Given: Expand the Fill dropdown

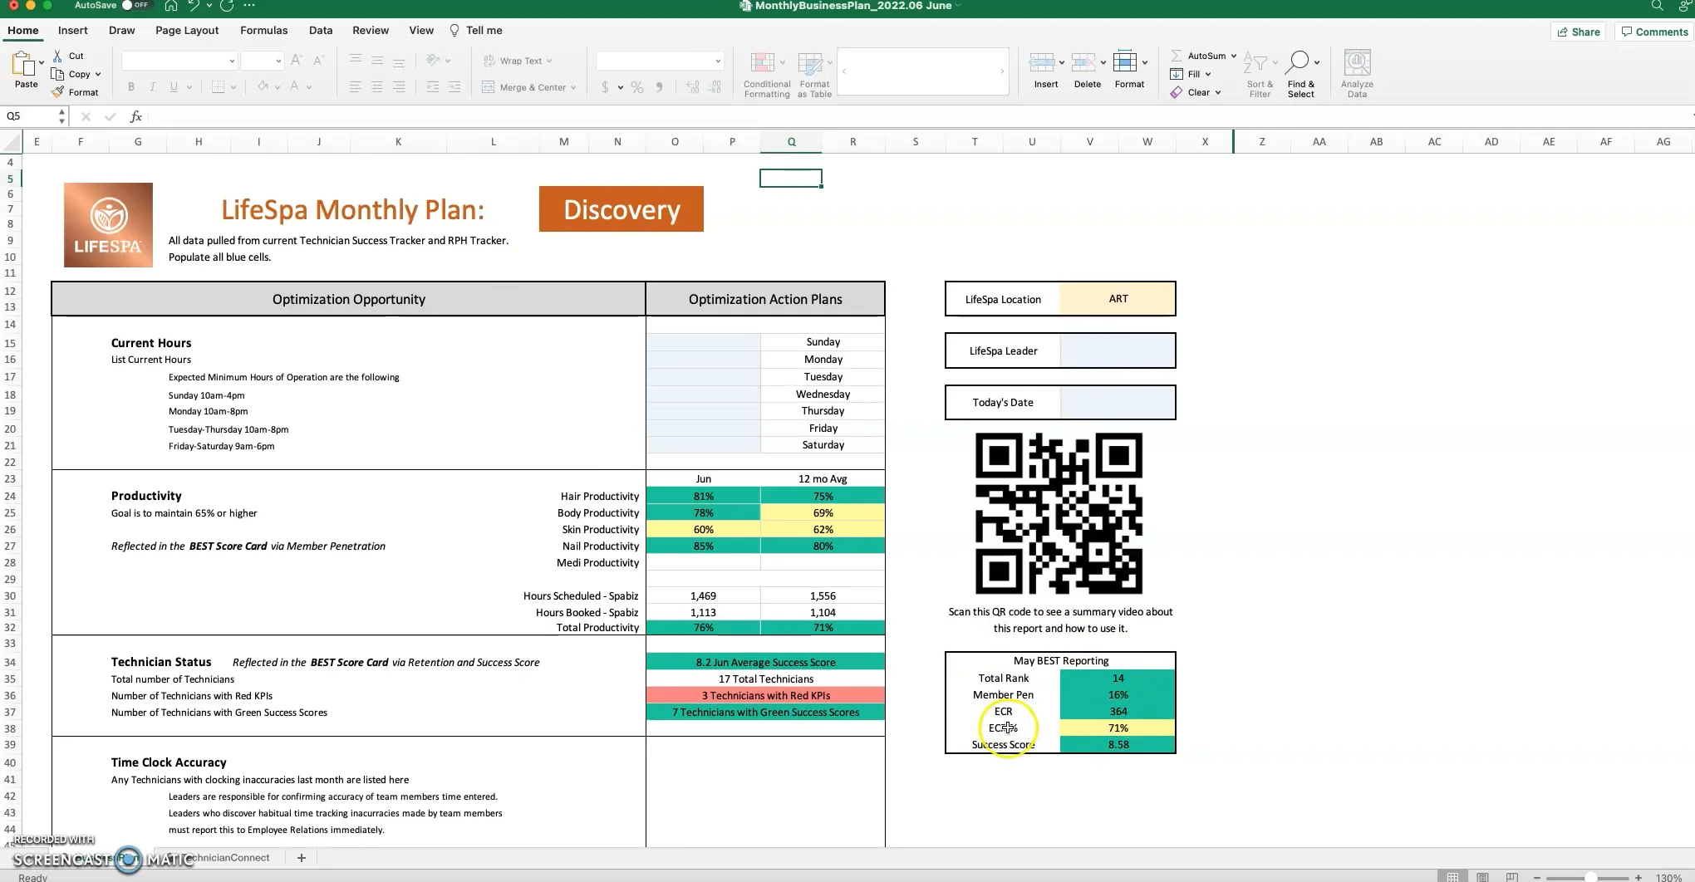Looking at the screenshot, I should click(1208, 74).
